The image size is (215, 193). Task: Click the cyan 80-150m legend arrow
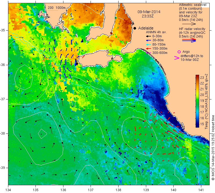(148, 44)
